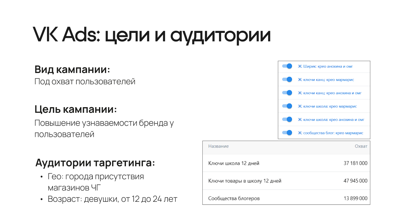Disable the 'Ж: ключи канц: крео мармарис' toggle
401x214 pixels.
tap(287, 80)
